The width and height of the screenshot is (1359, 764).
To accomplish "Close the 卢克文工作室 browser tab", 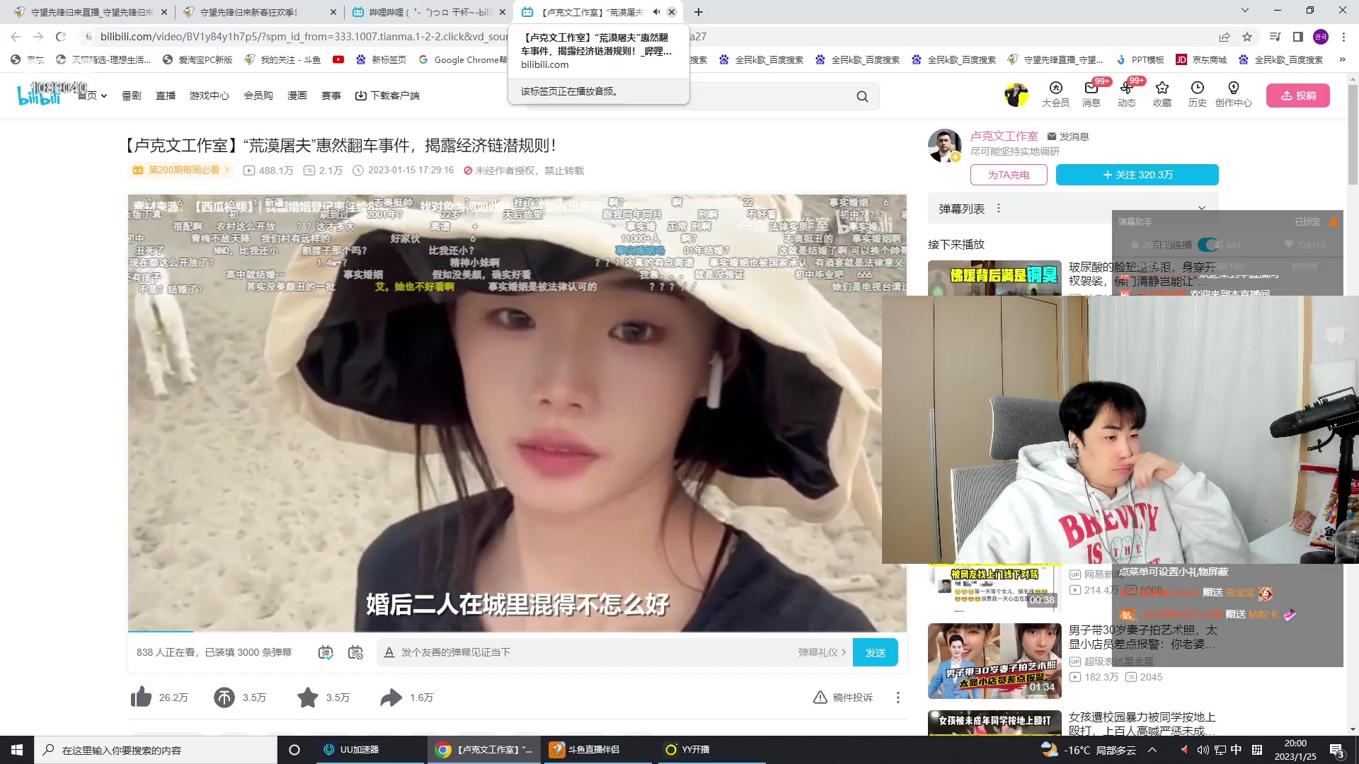I will [672, 12].
